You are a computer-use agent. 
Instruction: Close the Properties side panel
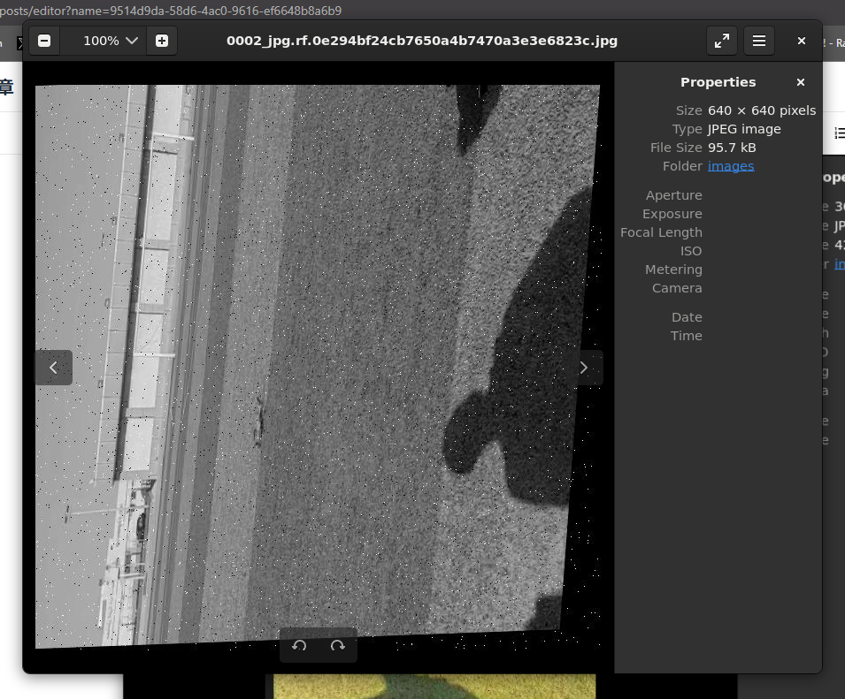[801, 82]
